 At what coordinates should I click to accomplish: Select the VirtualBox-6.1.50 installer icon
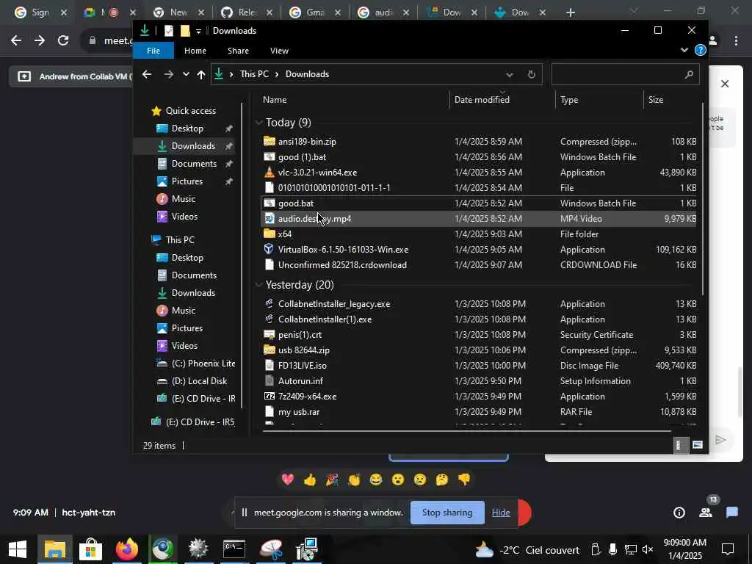click(269, 250)
